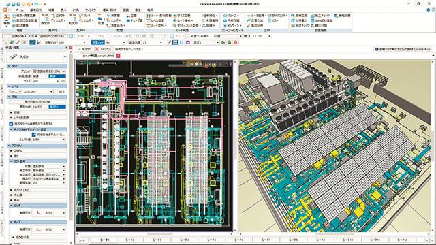Toggle the 指示 checkbox beside the level value
Screen dimensions: 436x245
pyautogui.click(x=56, y=91)
